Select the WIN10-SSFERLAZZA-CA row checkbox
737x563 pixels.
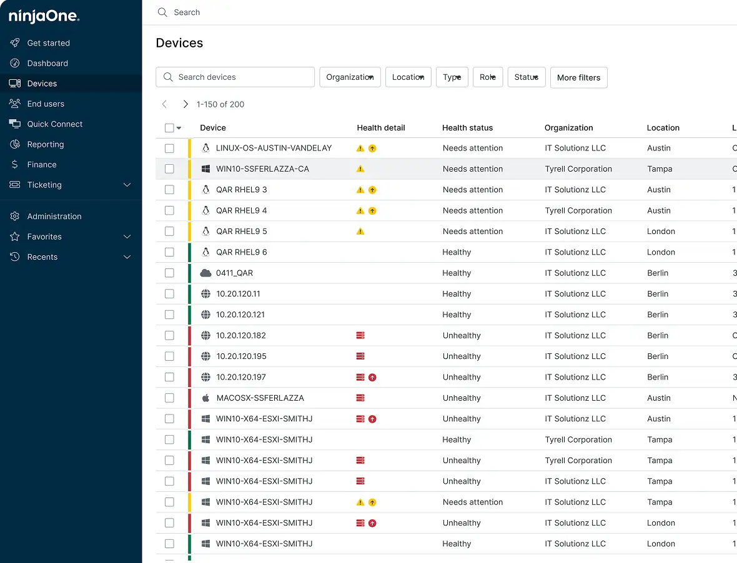click(169, 169)
